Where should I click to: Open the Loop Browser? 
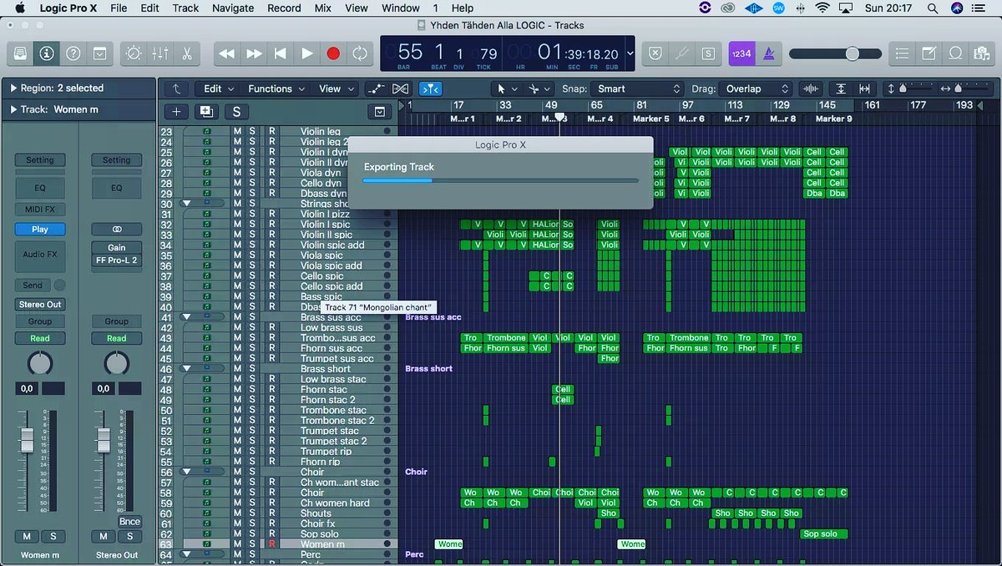point(955,53)
